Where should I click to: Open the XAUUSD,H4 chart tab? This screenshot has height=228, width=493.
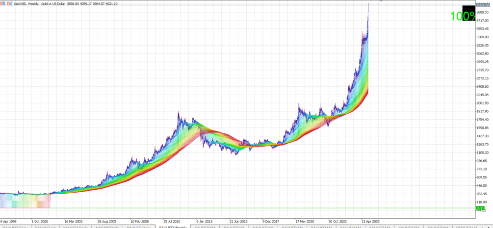45,226
